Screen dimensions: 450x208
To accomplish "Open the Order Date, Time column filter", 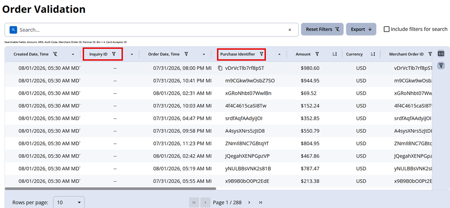I will [186, 54].
